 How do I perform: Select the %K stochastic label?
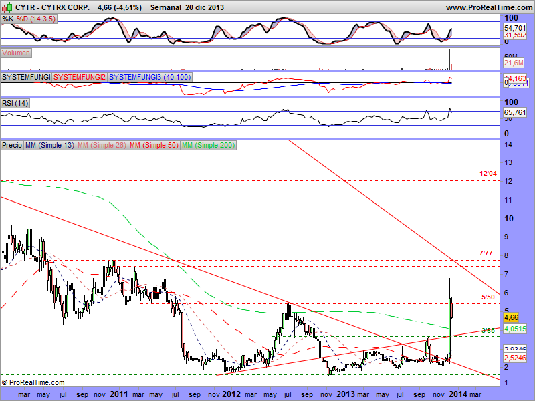(x=7, y=19)
